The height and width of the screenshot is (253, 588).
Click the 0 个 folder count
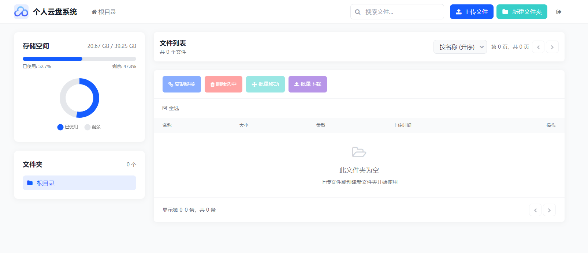tap(131, 165)
